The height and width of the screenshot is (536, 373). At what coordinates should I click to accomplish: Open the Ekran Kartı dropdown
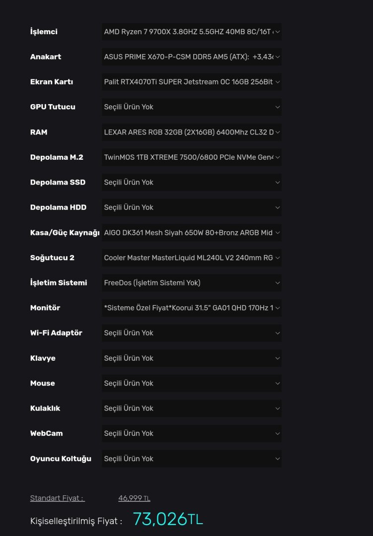[191, 82]
